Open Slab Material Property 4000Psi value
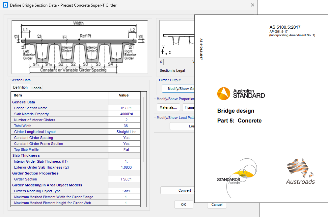328x217 pixels. click(126, 114)
